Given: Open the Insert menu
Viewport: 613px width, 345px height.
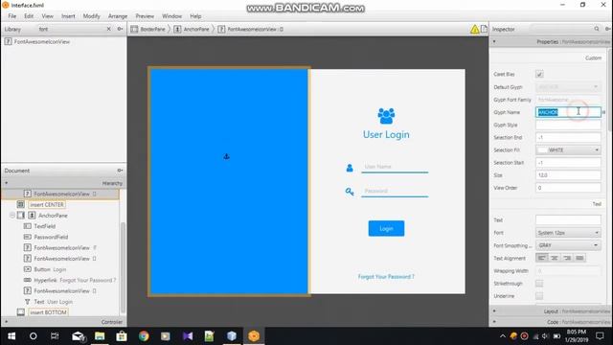Looking at the screenshot, I should click(x=68, y=16).
